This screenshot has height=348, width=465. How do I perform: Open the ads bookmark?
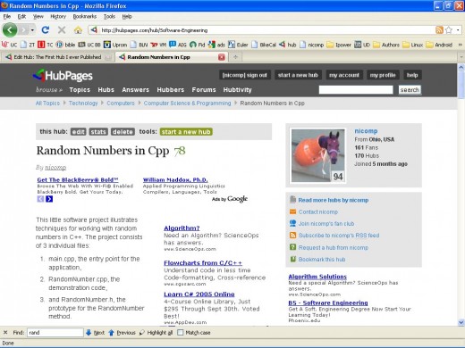tap(216, 45)
